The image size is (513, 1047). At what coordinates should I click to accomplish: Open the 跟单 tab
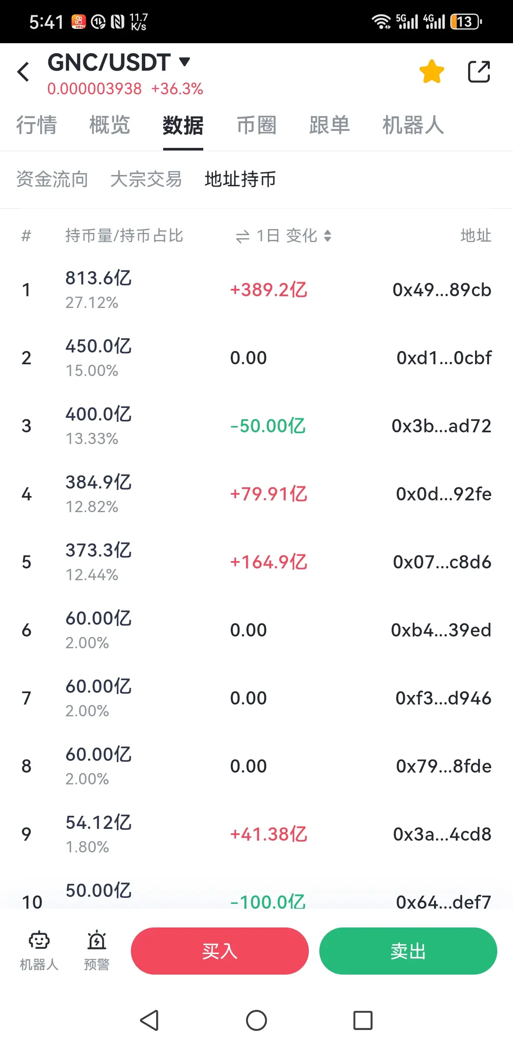point(330,125)
